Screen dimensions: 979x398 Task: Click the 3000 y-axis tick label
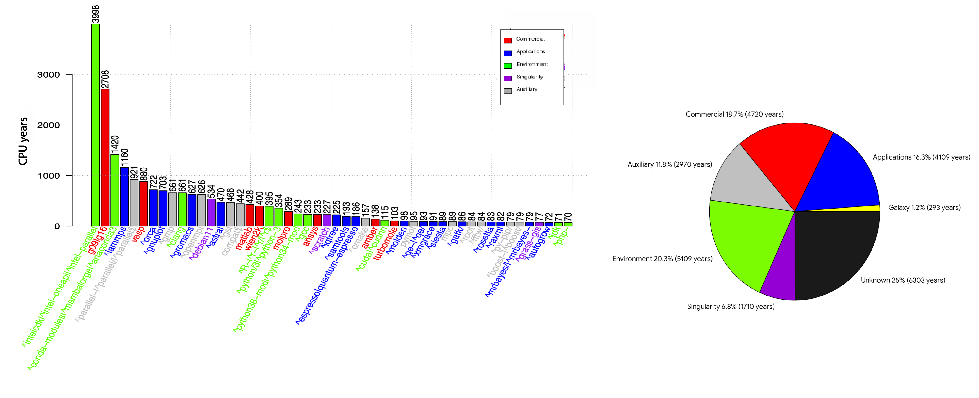pos(48,74)
